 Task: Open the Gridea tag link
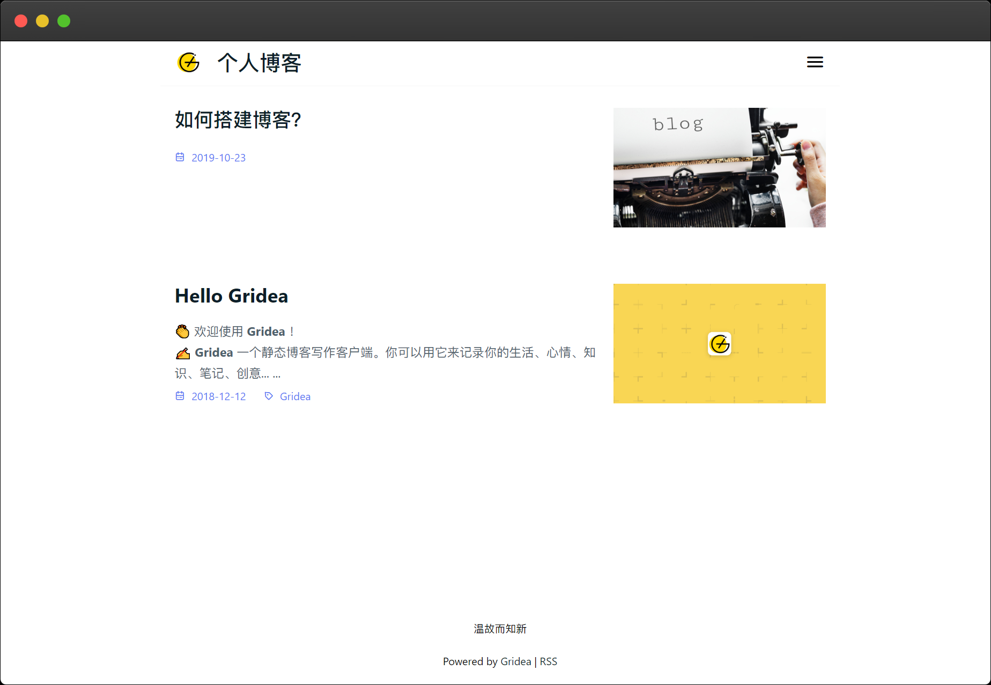pyautogui.click(x=295, y=396)
